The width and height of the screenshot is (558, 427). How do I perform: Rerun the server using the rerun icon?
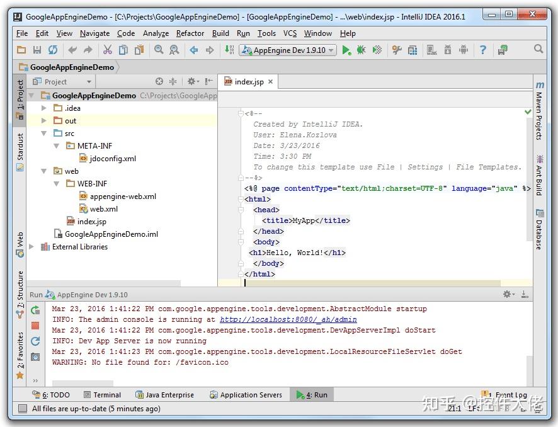tap(36, 309)
